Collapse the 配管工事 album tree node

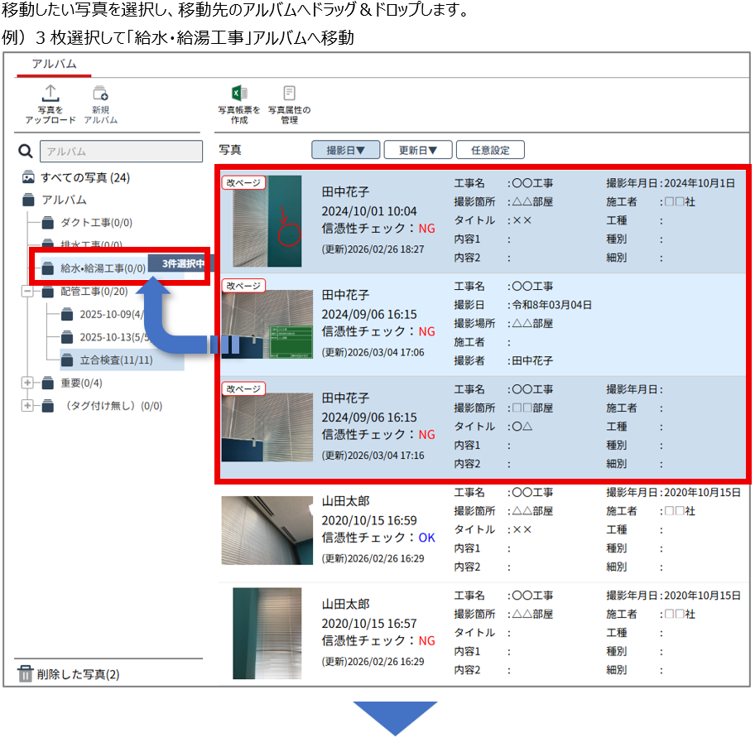[28, 292]
